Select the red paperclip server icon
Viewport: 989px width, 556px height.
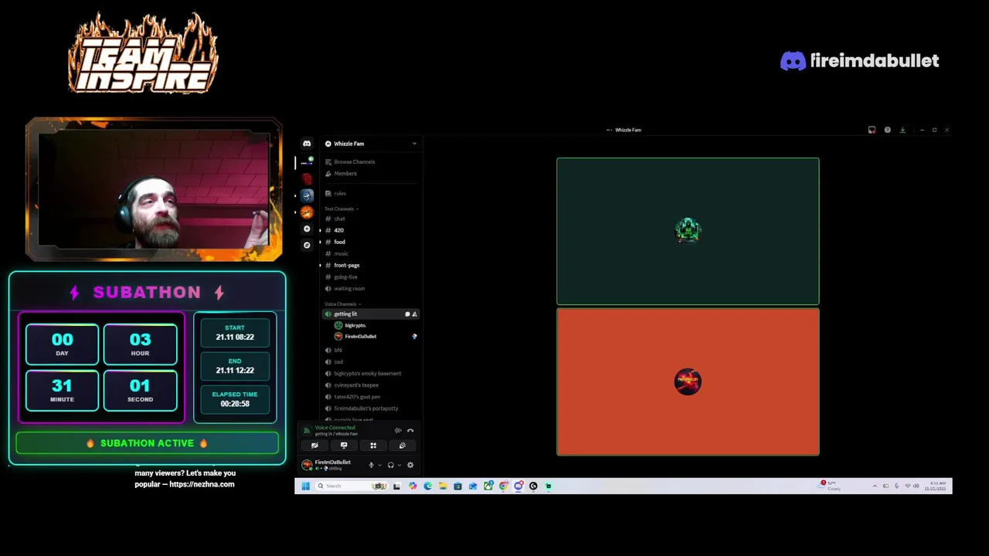(307, 178)
